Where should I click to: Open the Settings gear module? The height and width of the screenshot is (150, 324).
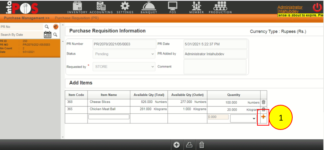125,7
